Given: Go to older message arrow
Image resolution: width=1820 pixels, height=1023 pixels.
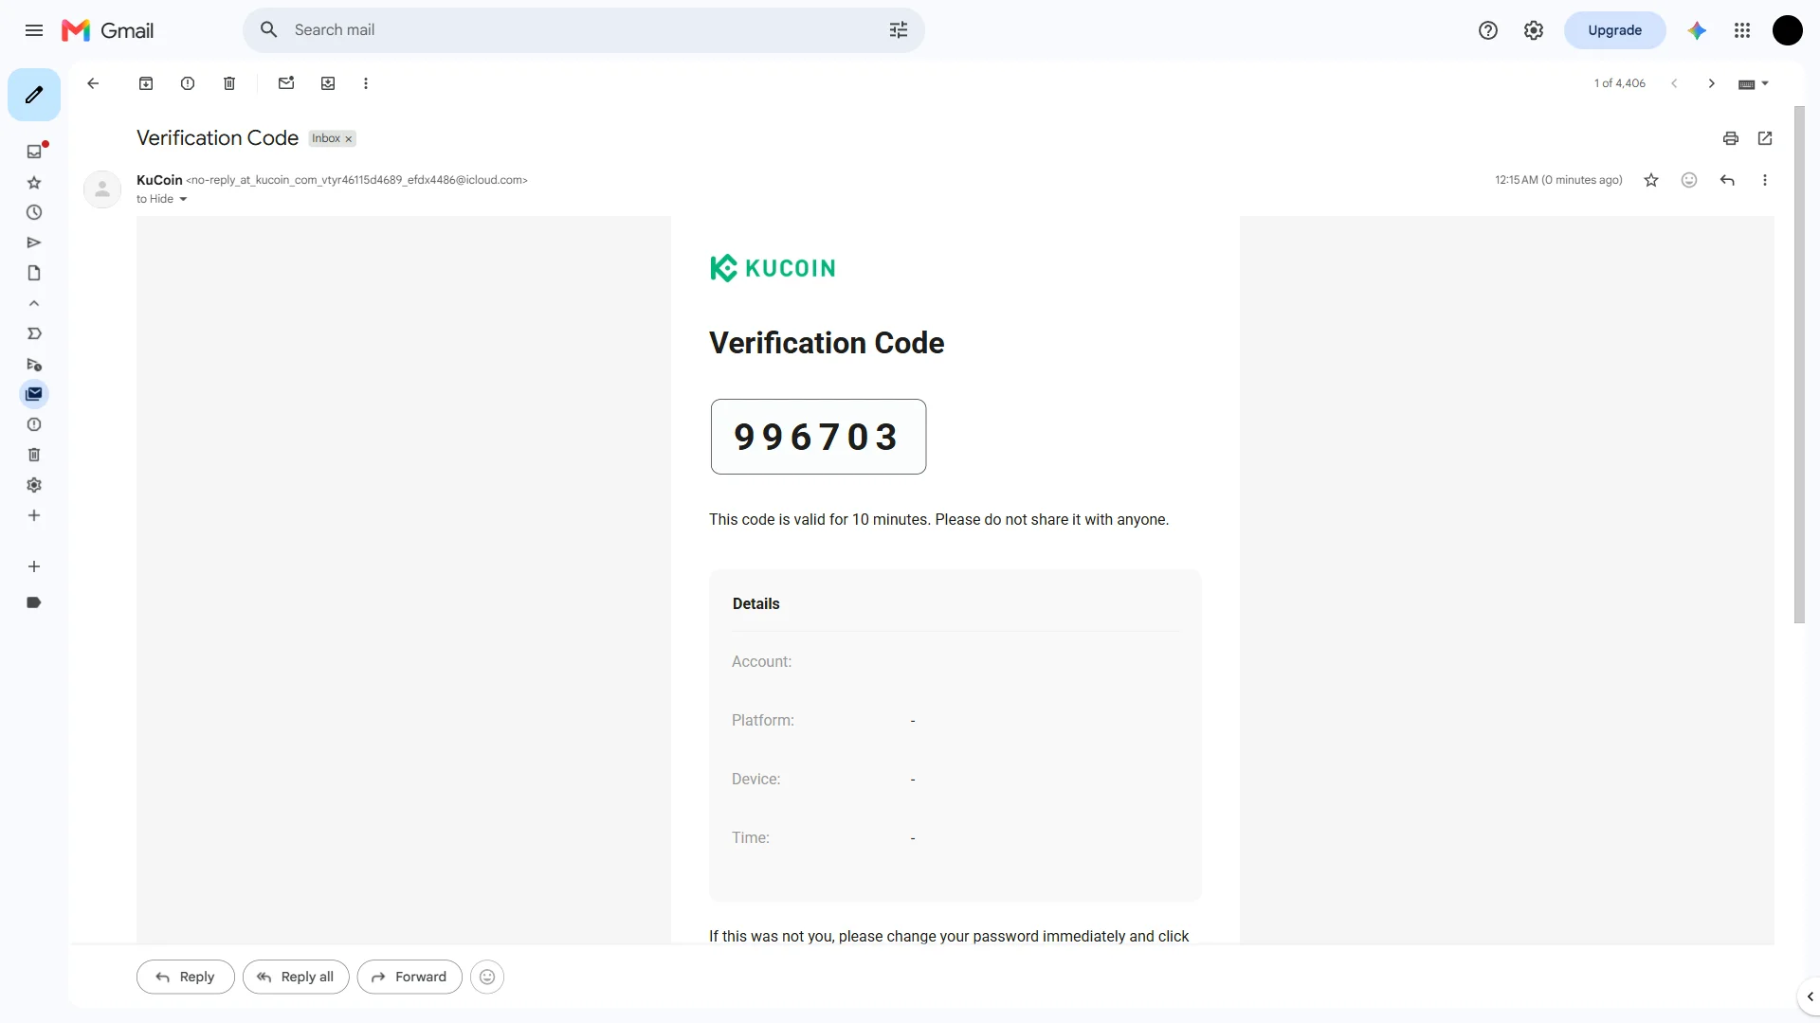Looking at the screenshot, I should [1712, 83].
